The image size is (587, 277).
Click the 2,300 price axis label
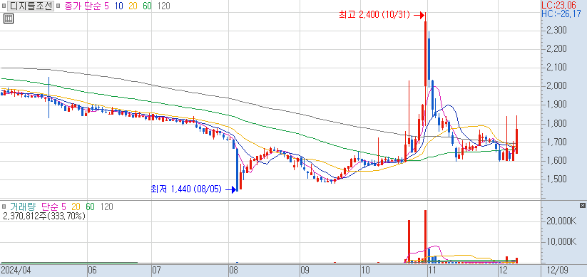[556, 30]
